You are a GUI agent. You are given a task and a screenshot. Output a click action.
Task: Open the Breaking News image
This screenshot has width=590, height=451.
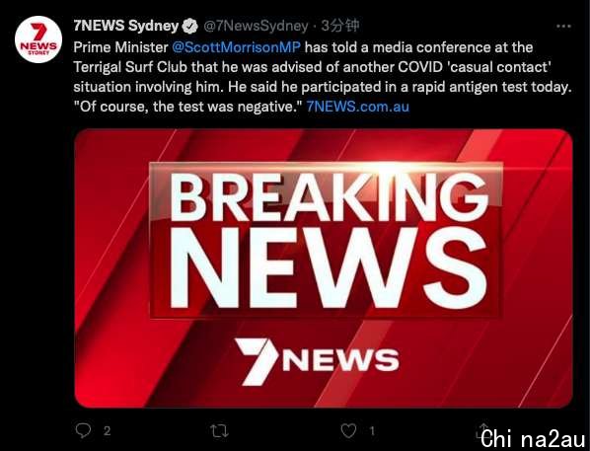324,268
